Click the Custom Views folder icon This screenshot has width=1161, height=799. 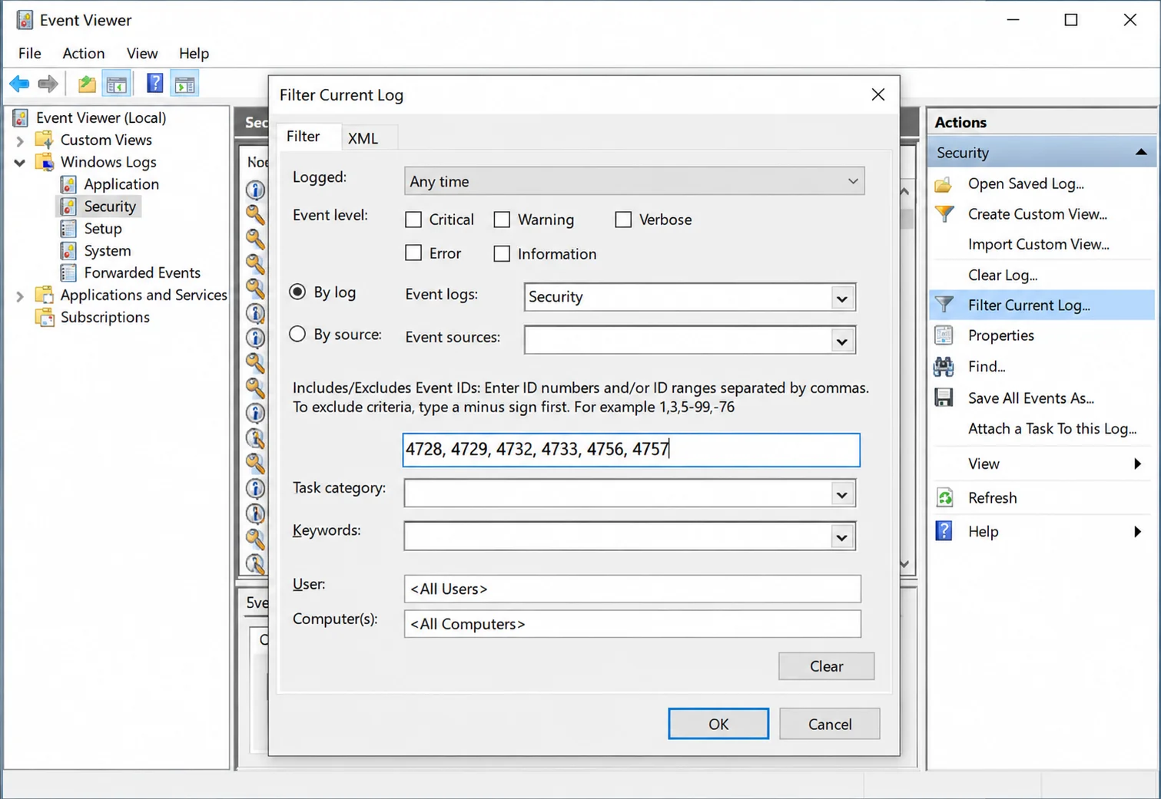tap(45, 140)
